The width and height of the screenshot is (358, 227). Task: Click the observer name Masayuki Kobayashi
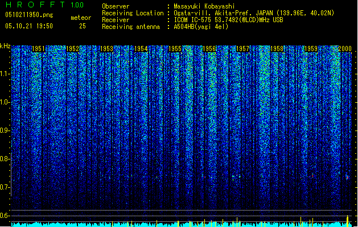(x=204, y=6)
